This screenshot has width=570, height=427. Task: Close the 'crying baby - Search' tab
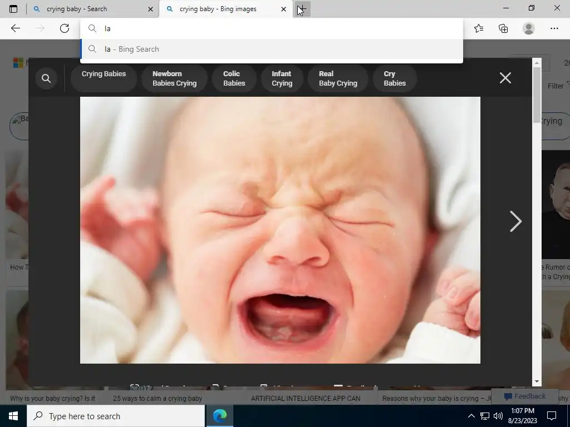pos(150,9)
